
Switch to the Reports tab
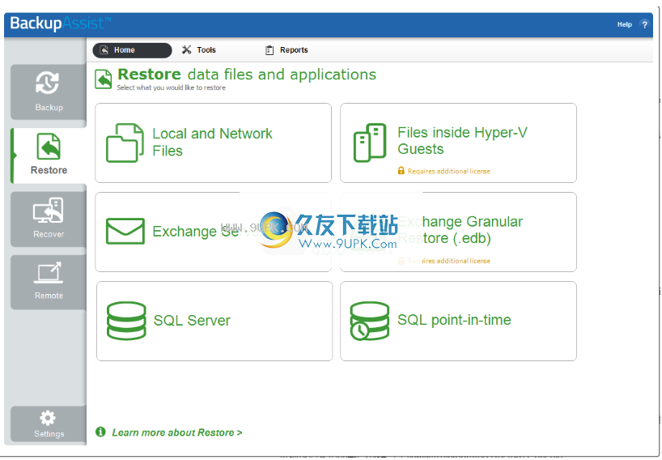tap(286, 50)
